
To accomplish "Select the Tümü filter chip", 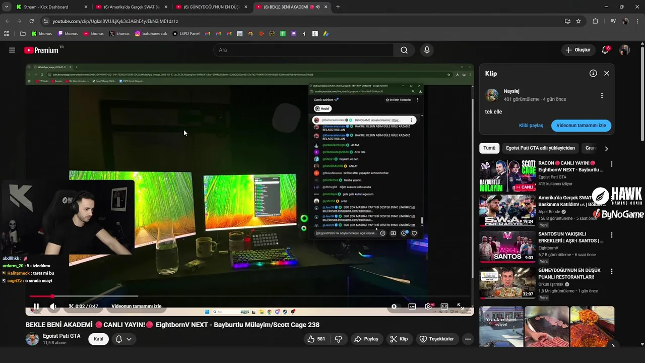I will coord(489,148).
